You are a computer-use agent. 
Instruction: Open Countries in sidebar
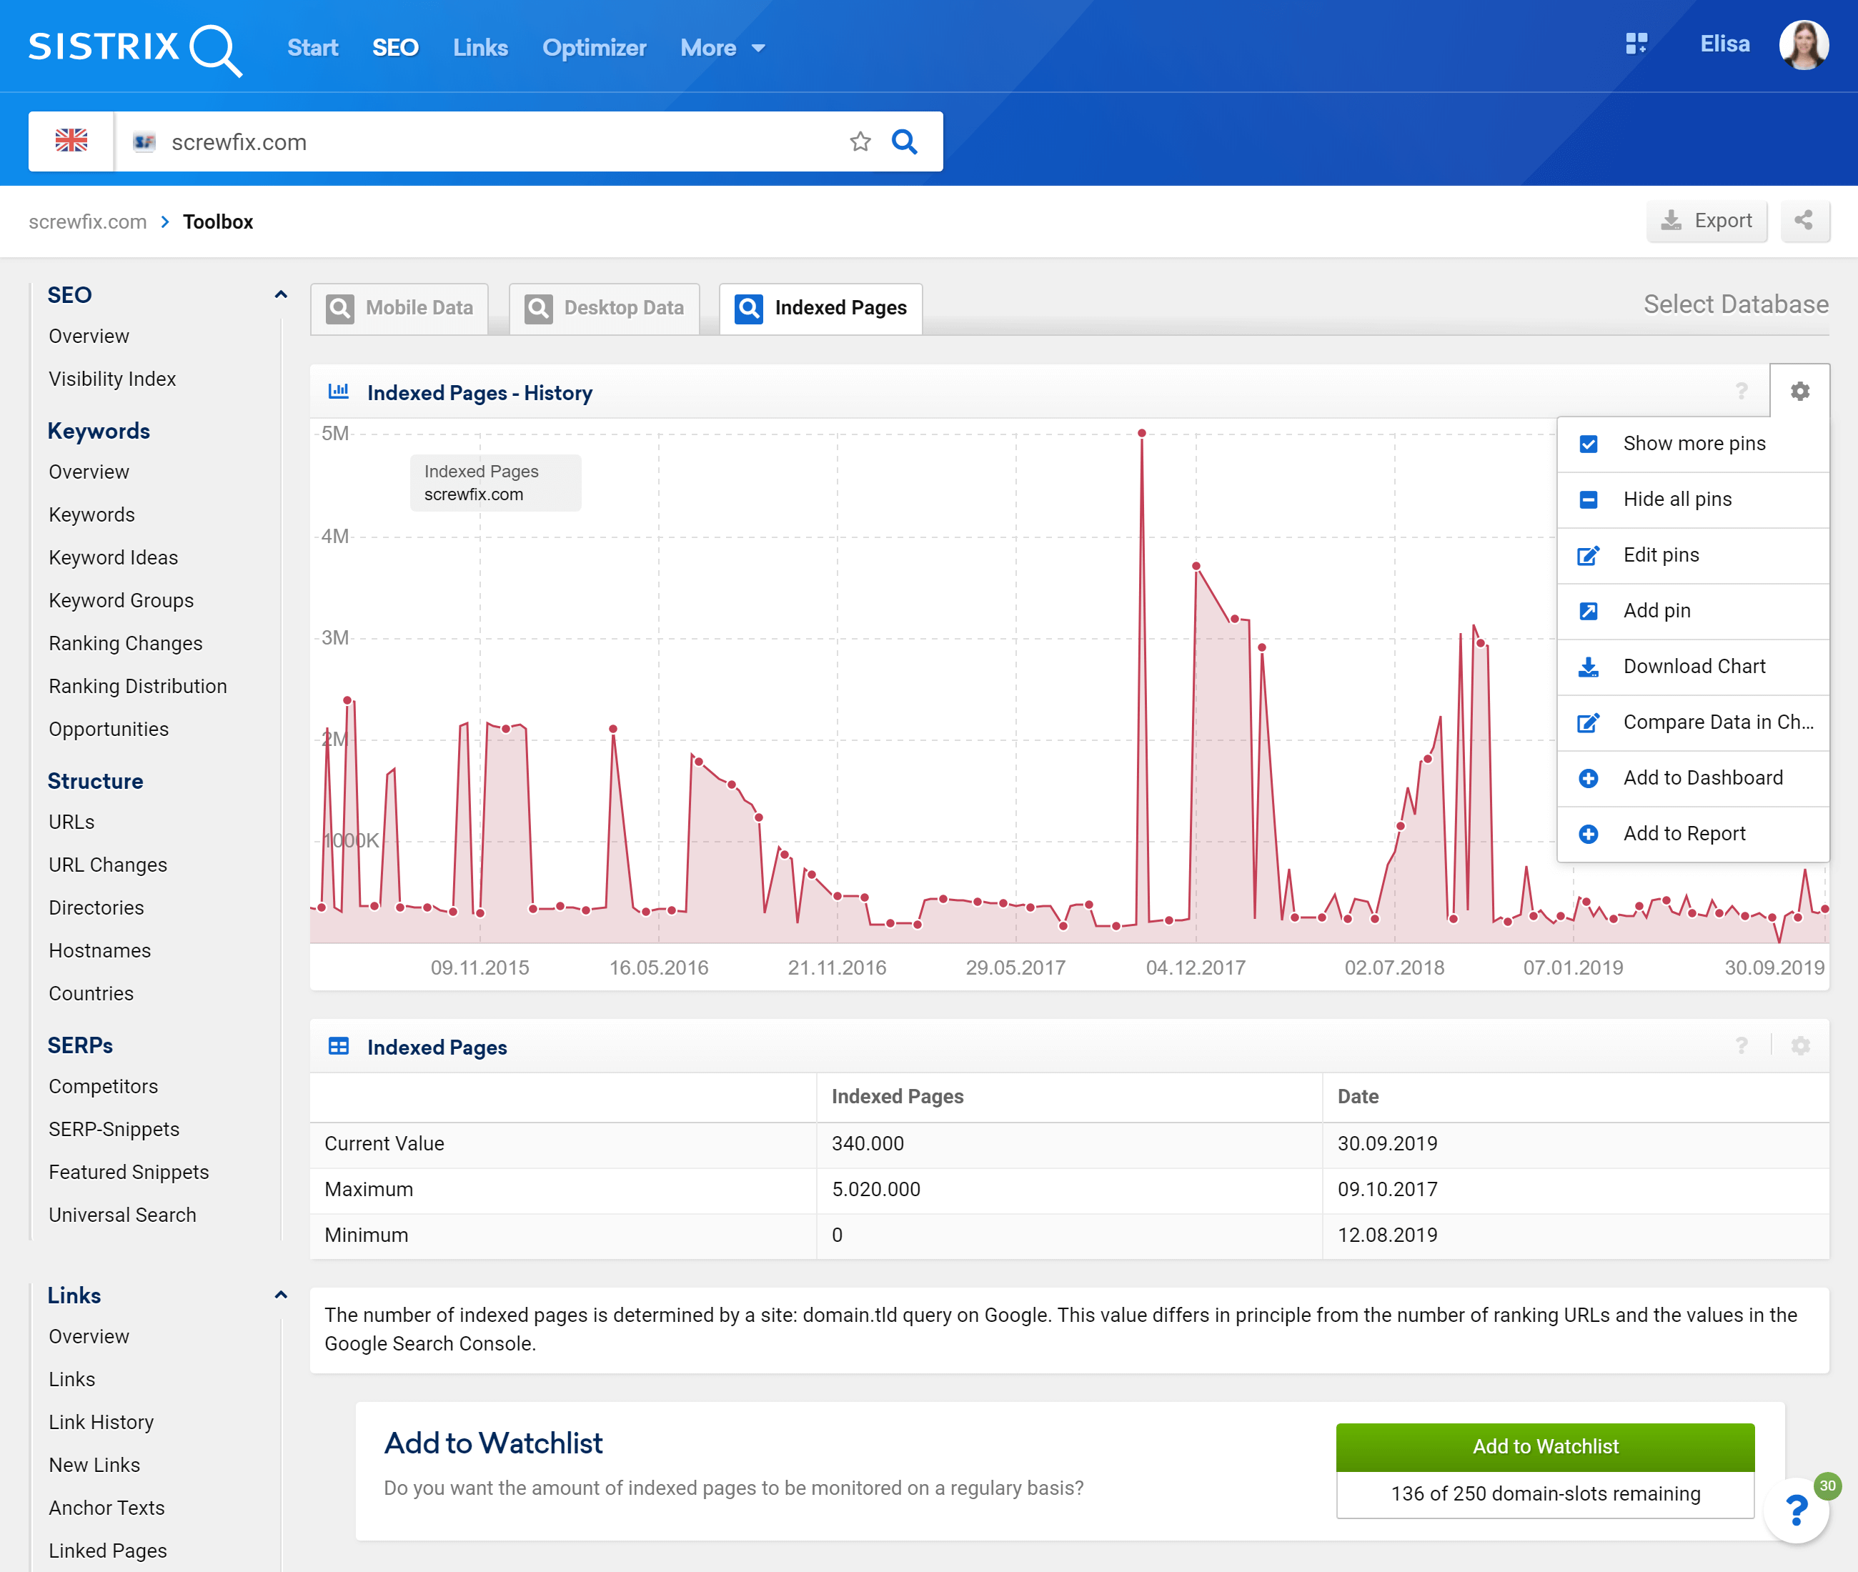click(x=91, y=994)
